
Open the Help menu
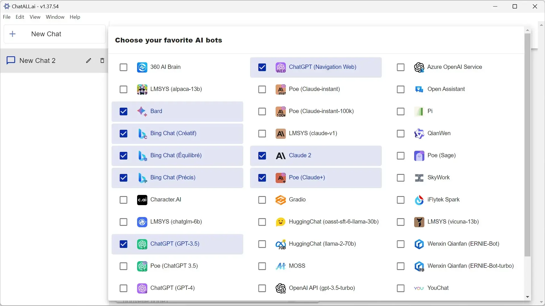click(x=75, y=17)
